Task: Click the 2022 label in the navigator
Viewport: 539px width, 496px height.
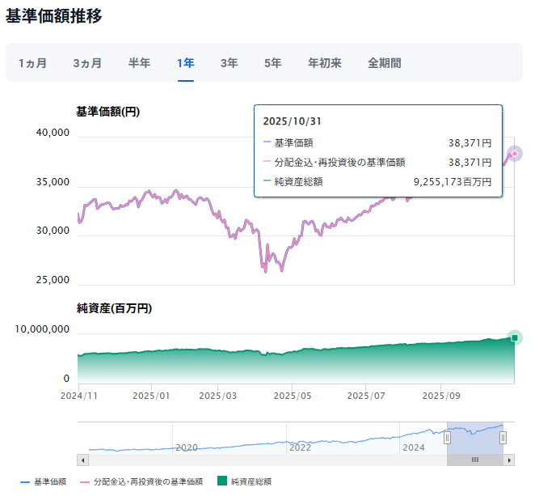Action: click(x=300, y=447)
